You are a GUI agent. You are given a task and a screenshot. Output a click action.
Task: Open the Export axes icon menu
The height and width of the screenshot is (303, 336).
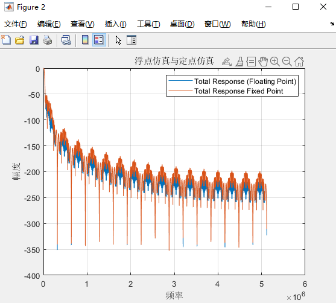[227, 62]
